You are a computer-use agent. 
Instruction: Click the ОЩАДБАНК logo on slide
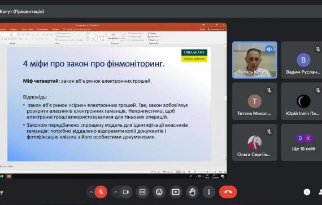pos(194,56)
